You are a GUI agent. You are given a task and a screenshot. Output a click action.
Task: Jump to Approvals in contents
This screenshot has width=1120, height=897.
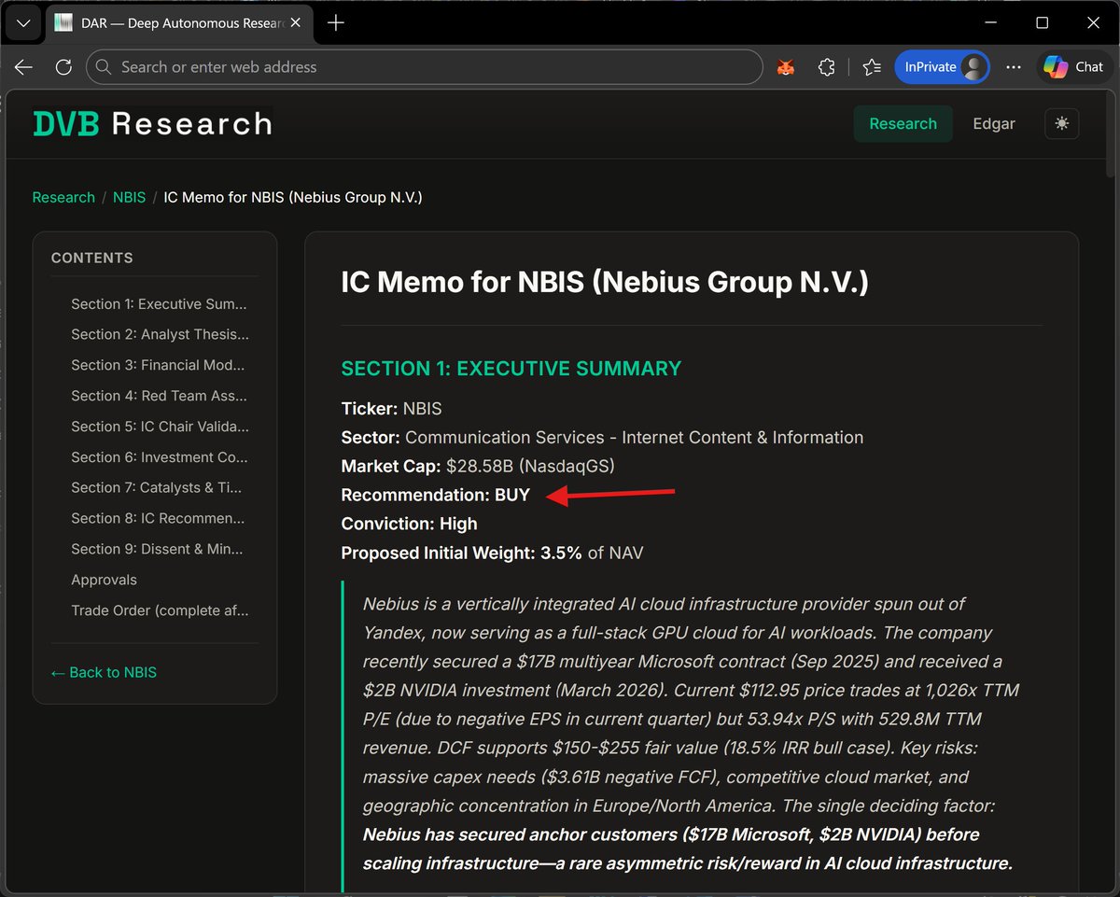[104, 580]
